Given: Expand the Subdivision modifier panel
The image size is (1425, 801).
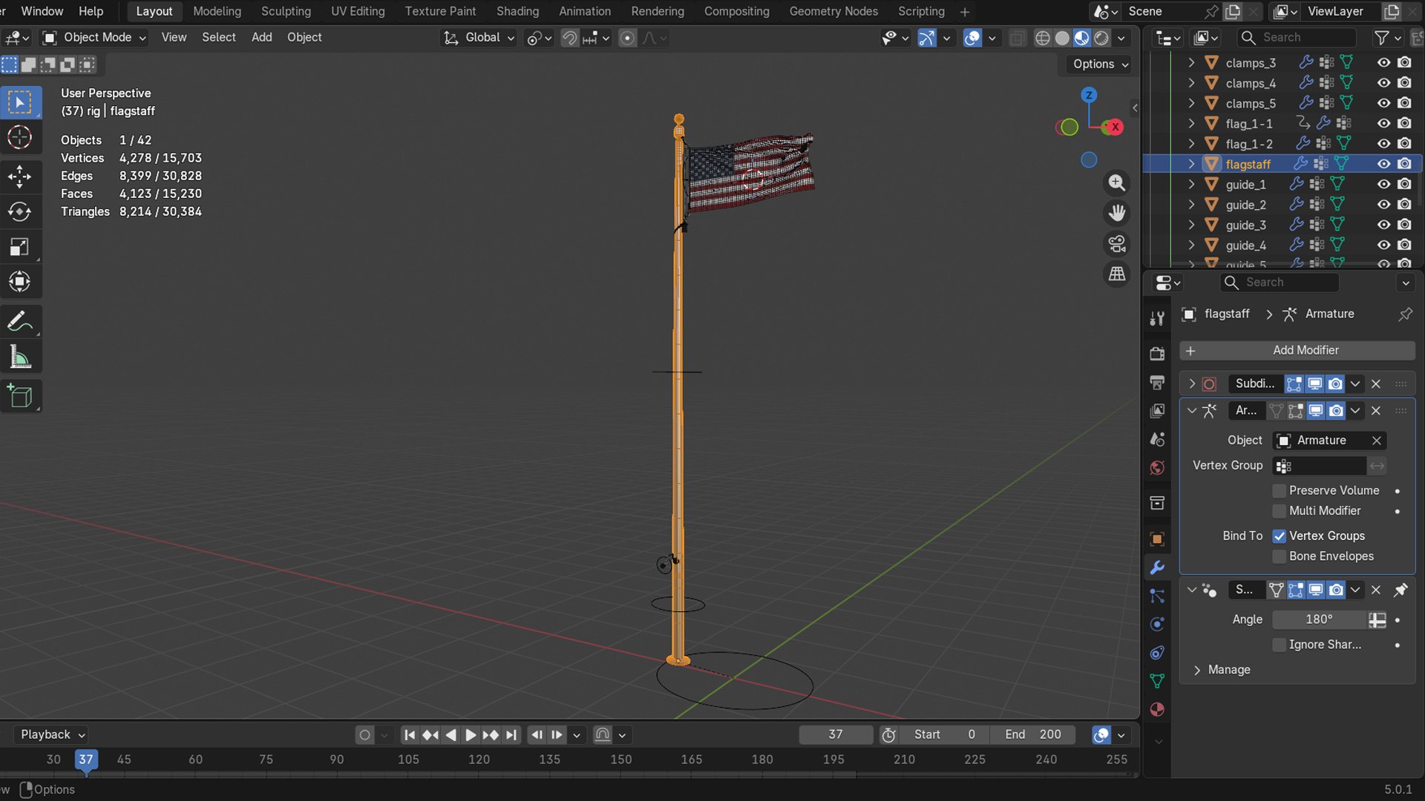Looking at the screenshot, I should [1192, 384].
